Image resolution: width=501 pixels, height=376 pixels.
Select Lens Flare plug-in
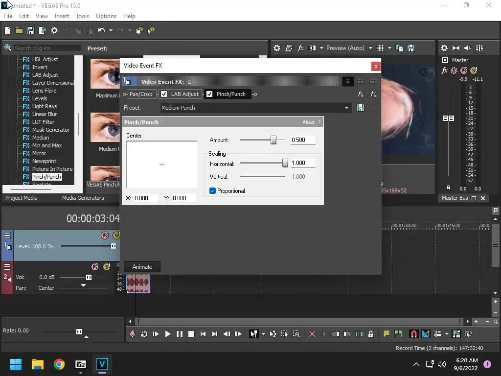(x=44, y=91)
